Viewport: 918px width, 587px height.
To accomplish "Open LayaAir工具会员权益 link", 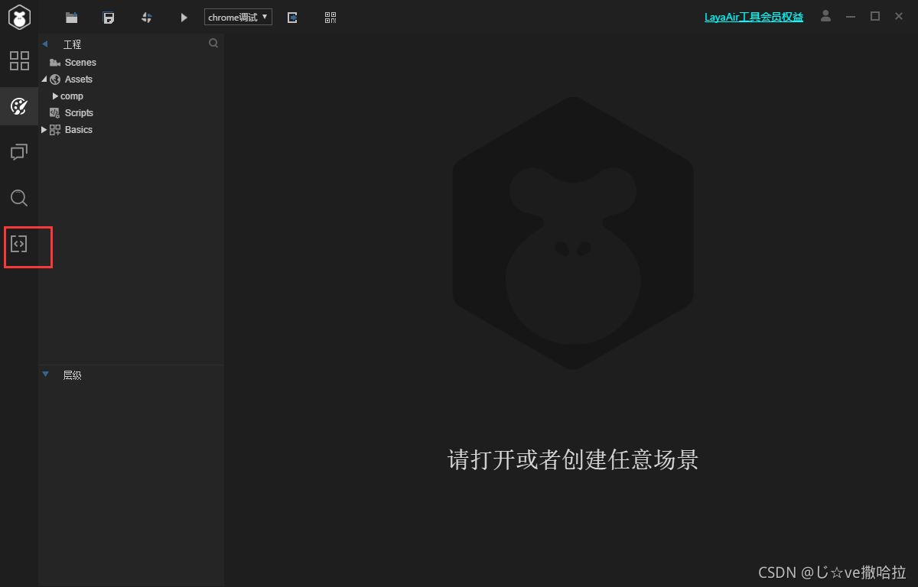I will pos(754,17).
